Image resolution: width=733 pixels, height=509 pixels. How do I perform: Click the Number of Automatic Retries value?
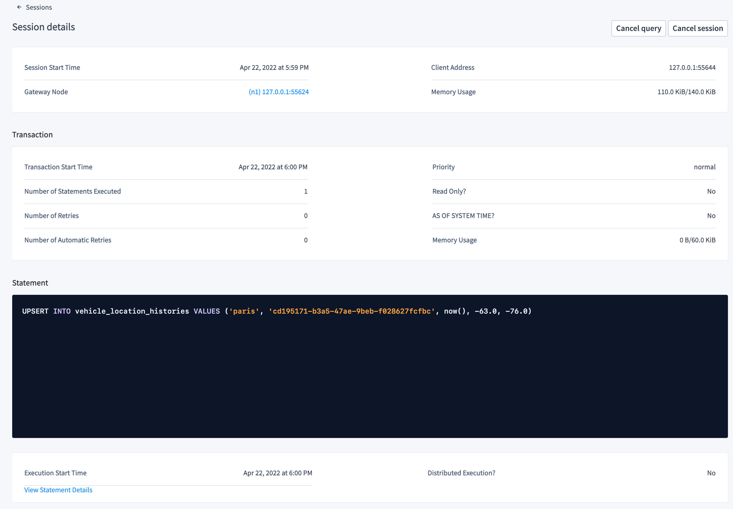pos(305,240)
